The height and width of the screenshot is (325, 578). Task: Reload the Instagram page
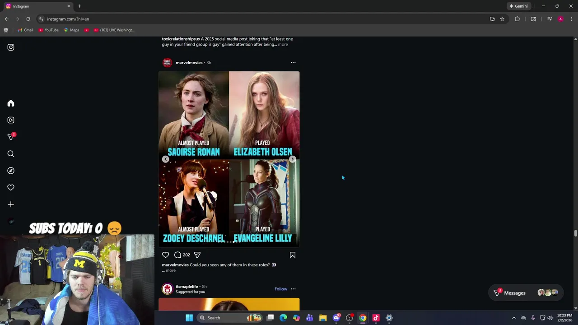(28, 19)
